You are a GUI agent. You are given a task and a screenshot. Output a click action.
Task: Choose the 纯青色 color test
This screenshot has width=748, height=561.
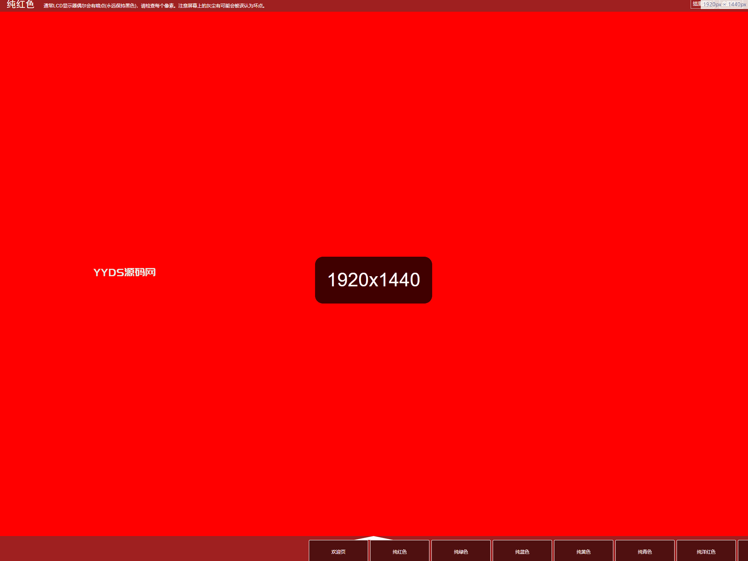645,550
